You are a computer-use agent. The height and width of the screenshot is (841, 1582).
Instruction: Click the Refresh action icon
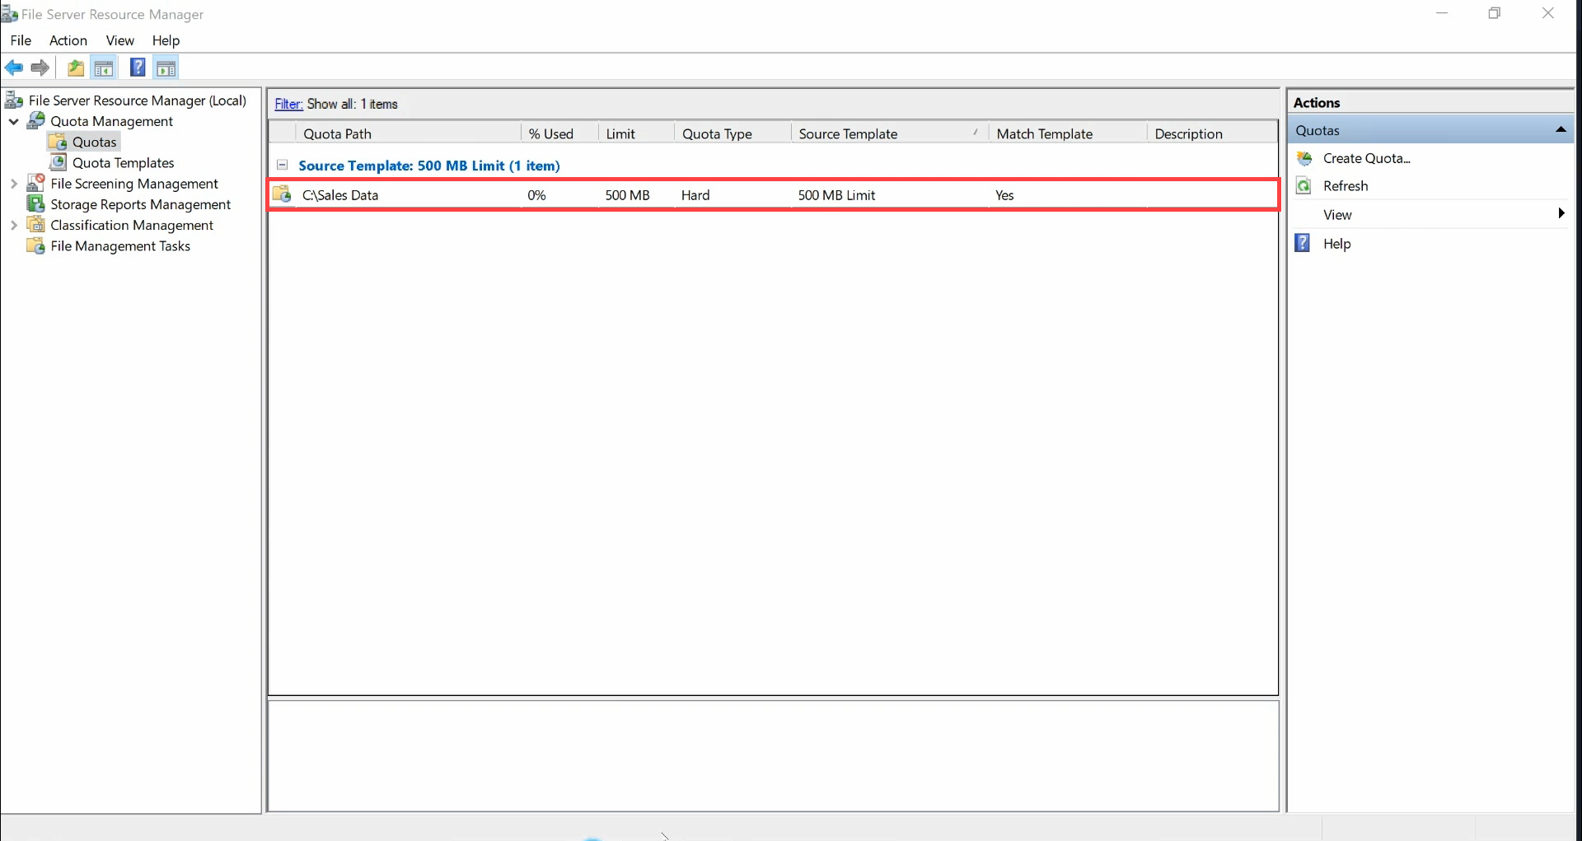(x=1304, y=185)
